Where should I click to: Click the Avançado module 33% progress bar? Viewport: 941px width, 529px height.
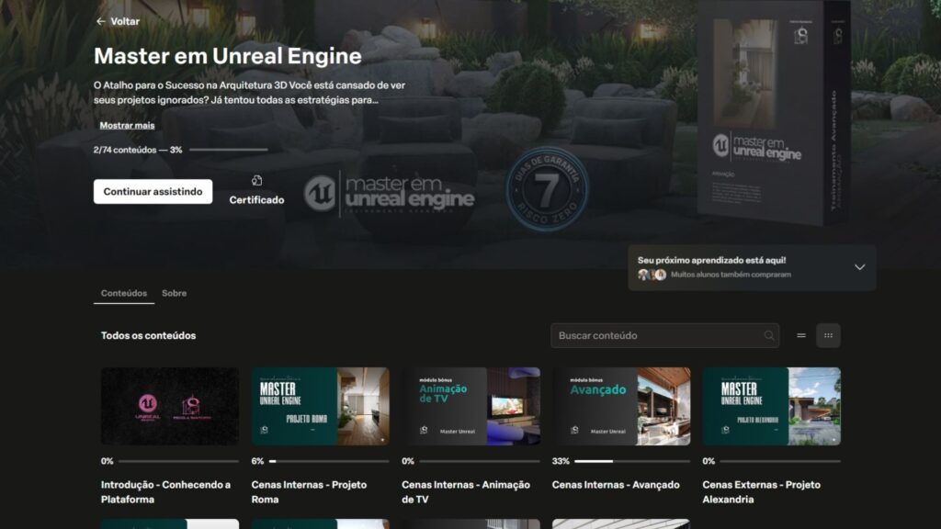pos(632,461)
